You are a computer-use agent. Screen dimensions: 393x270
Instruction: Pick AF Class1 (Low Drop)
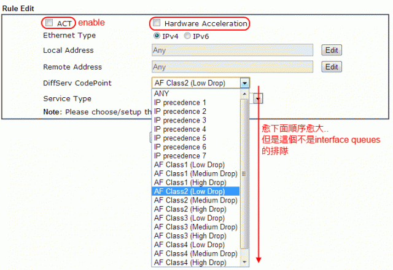click(x=195, y=165)
